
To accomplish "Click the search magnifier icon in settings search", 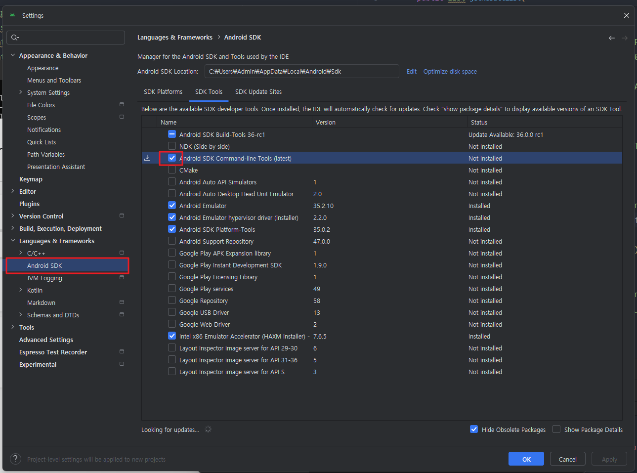I will (x=15, y=38).
